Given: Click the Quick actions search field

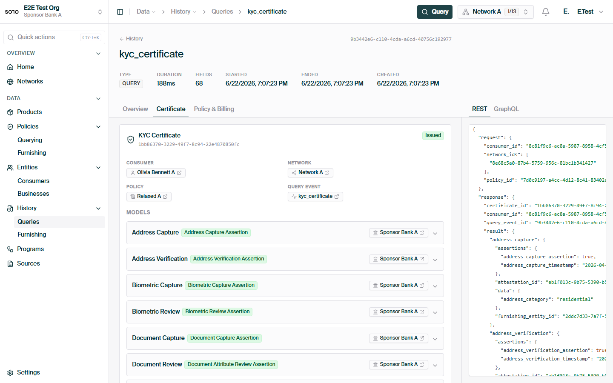Looking at the screenshot, I should click(54, 37).
